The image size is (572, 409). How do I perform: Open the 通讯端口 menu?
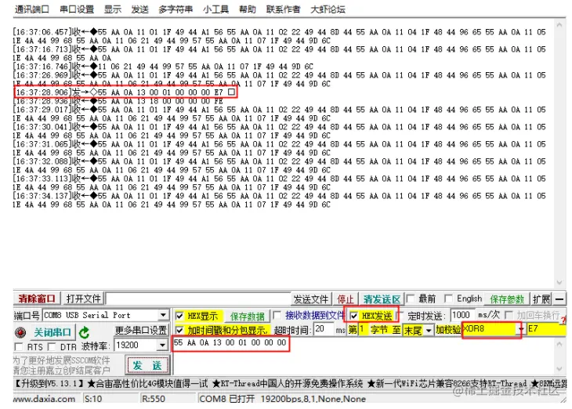[32, 9]
